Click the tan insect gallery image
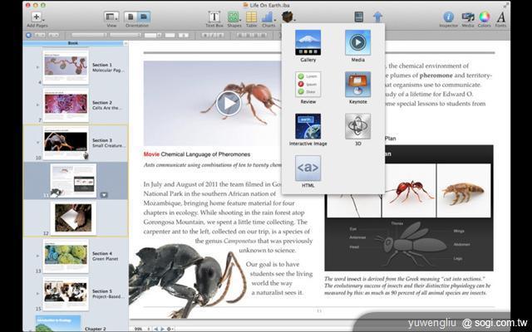The height and width of the screenshot is (332, 532). pos(464,191)
